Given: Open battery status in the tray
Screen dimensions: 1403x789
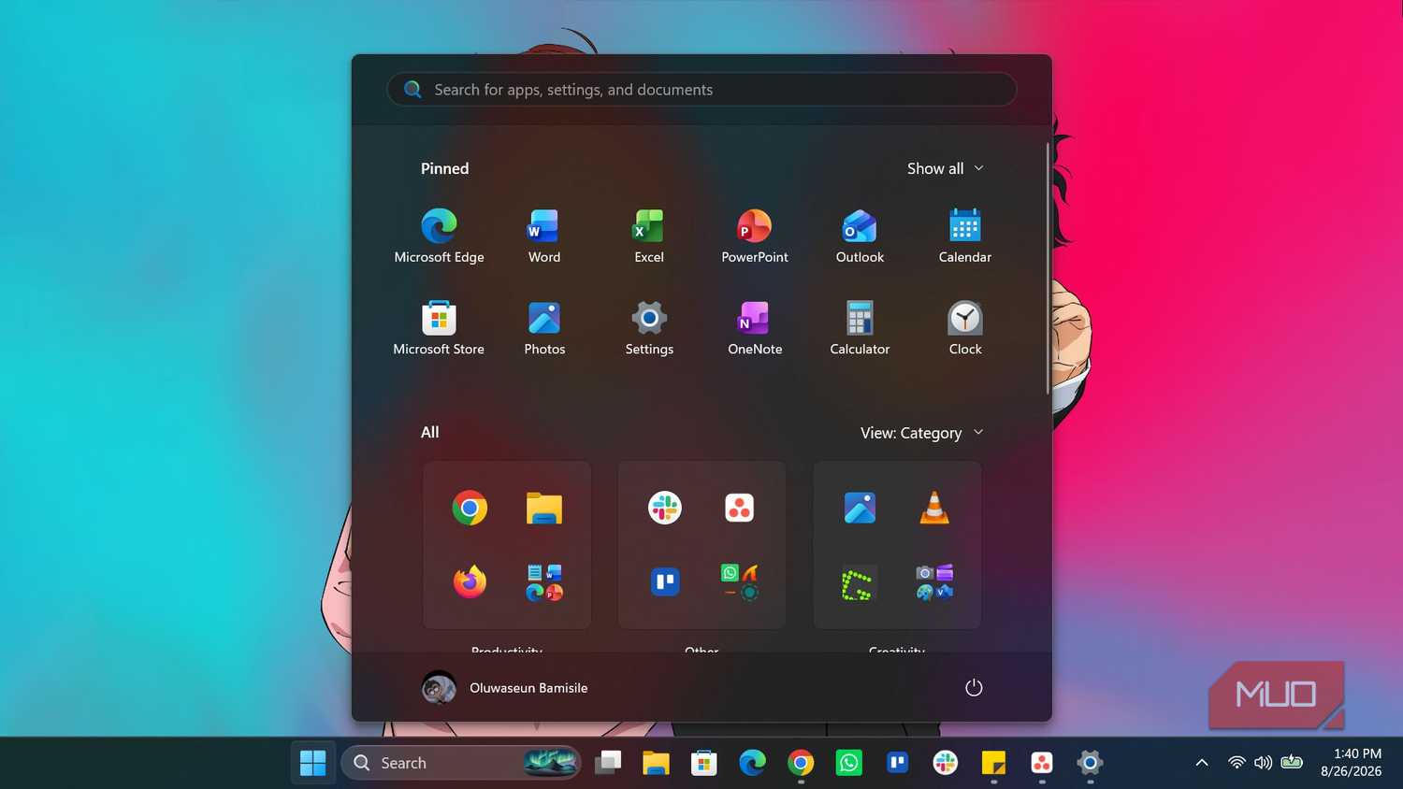Looking at the screenshot, I should pos(1292,763).
